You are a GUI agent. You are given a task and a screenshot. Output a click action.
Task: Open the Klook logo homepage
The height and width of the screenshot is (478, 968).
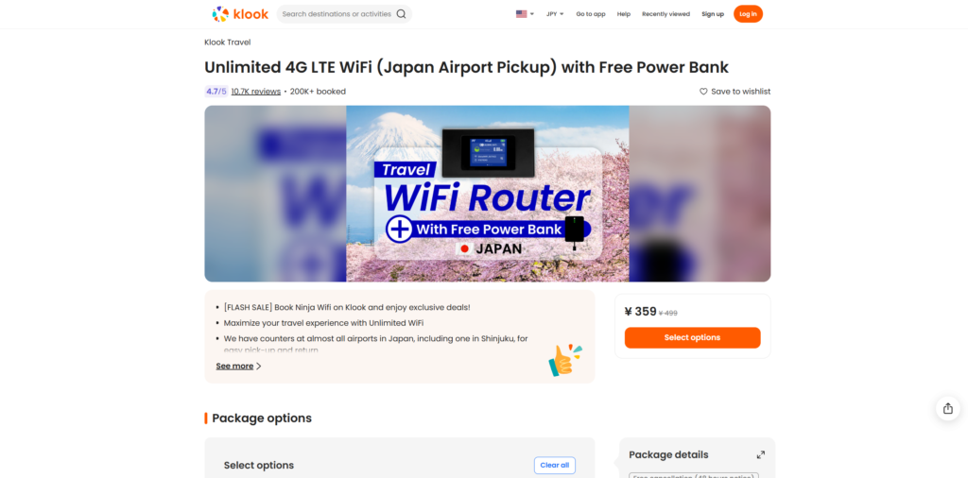point(240,14)
